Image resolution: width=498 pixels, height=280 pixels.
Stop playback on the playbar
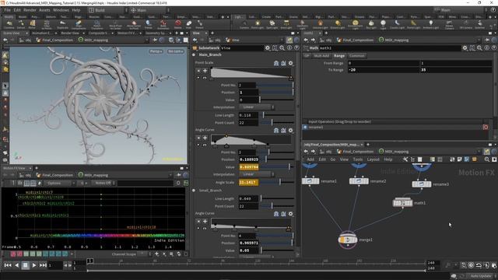coord(26,265)
